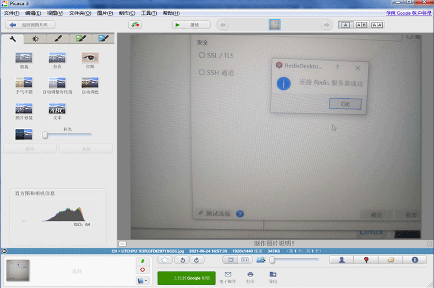
Task: Select the filmstrip thumbnail in top toolbar
Action: pos(274,25)
